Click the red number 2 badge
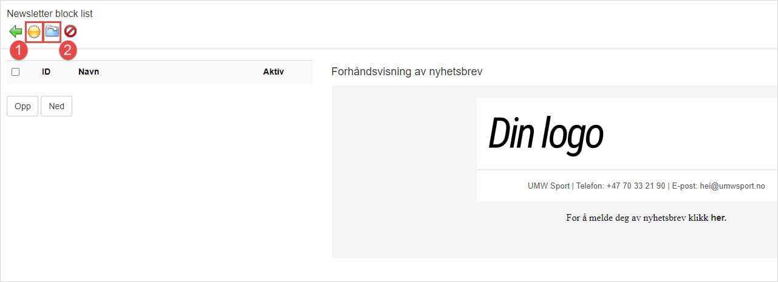 point(67,50)
